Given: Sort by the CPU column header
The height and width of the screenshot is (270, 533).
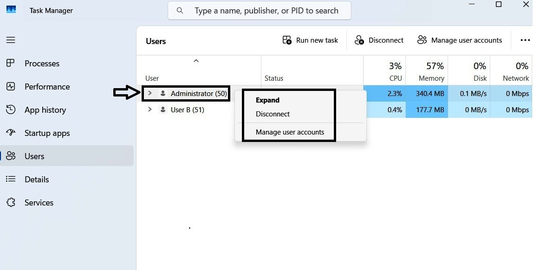Looking at the screenshot, I should point(395,78).
